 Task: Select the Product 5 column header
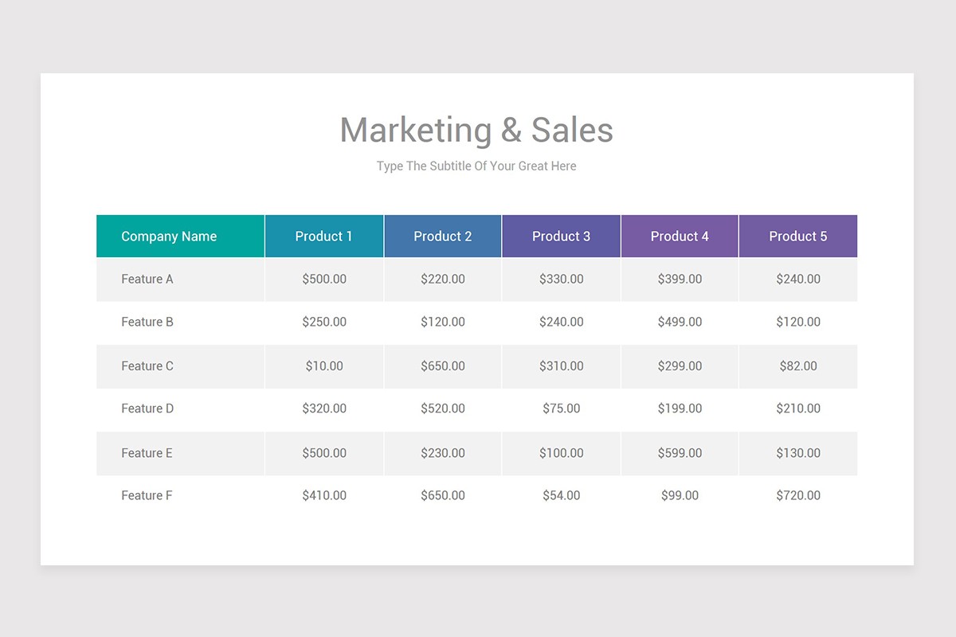798,236
